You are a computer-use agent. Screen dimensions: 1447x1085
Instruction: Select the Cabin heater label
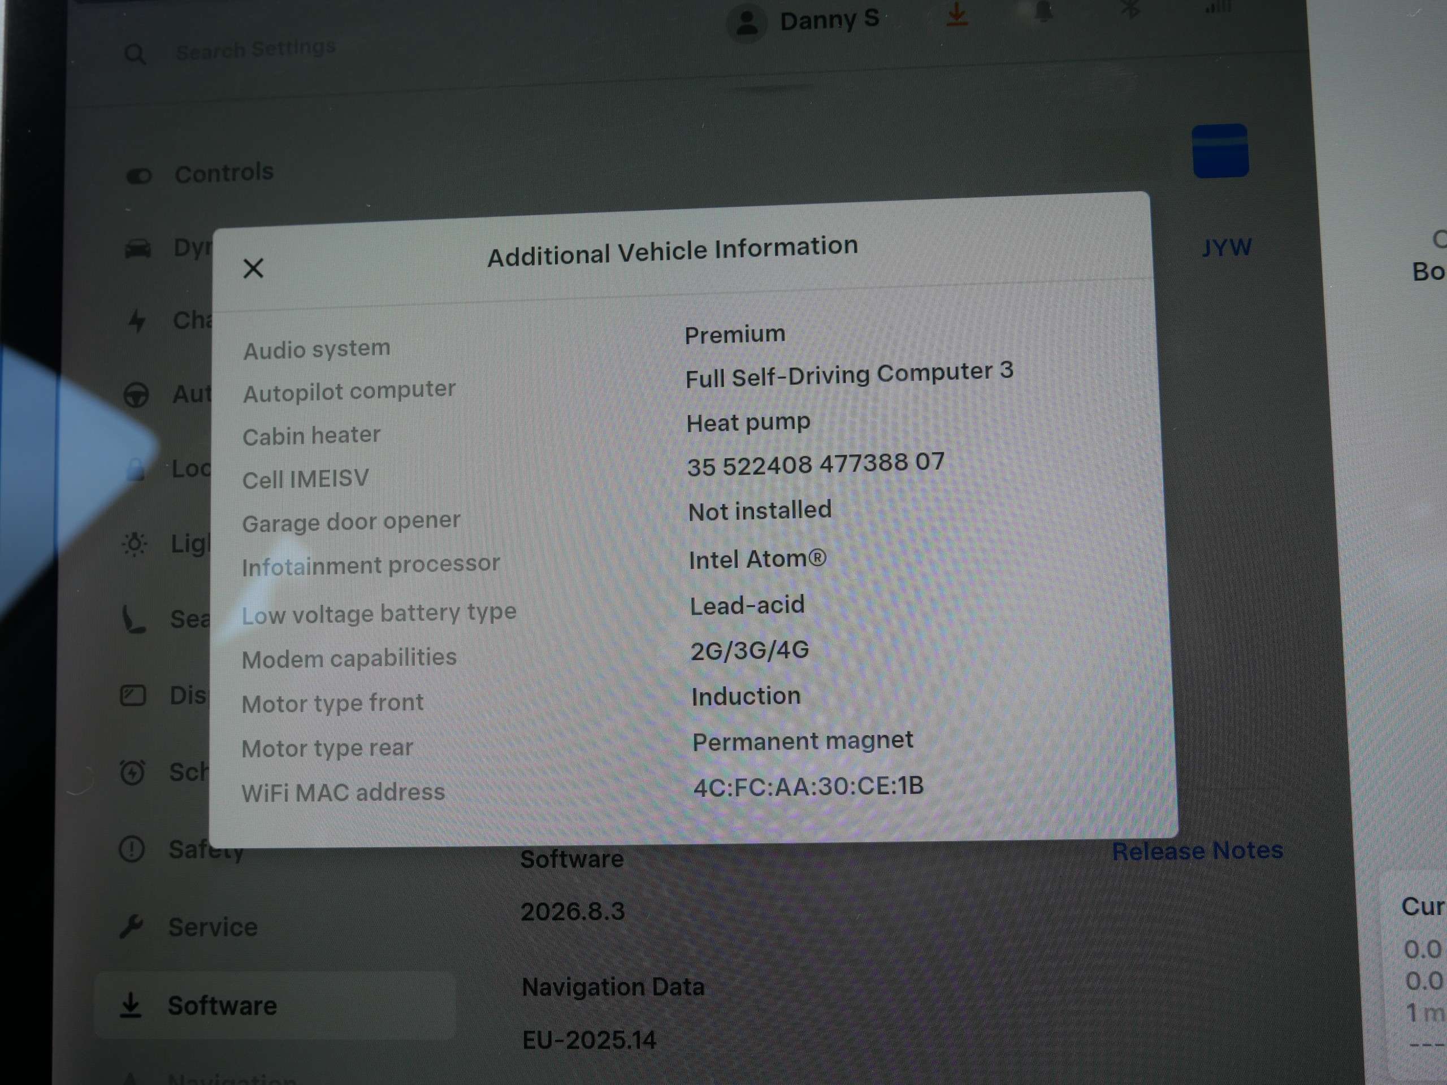coord(311,436)
